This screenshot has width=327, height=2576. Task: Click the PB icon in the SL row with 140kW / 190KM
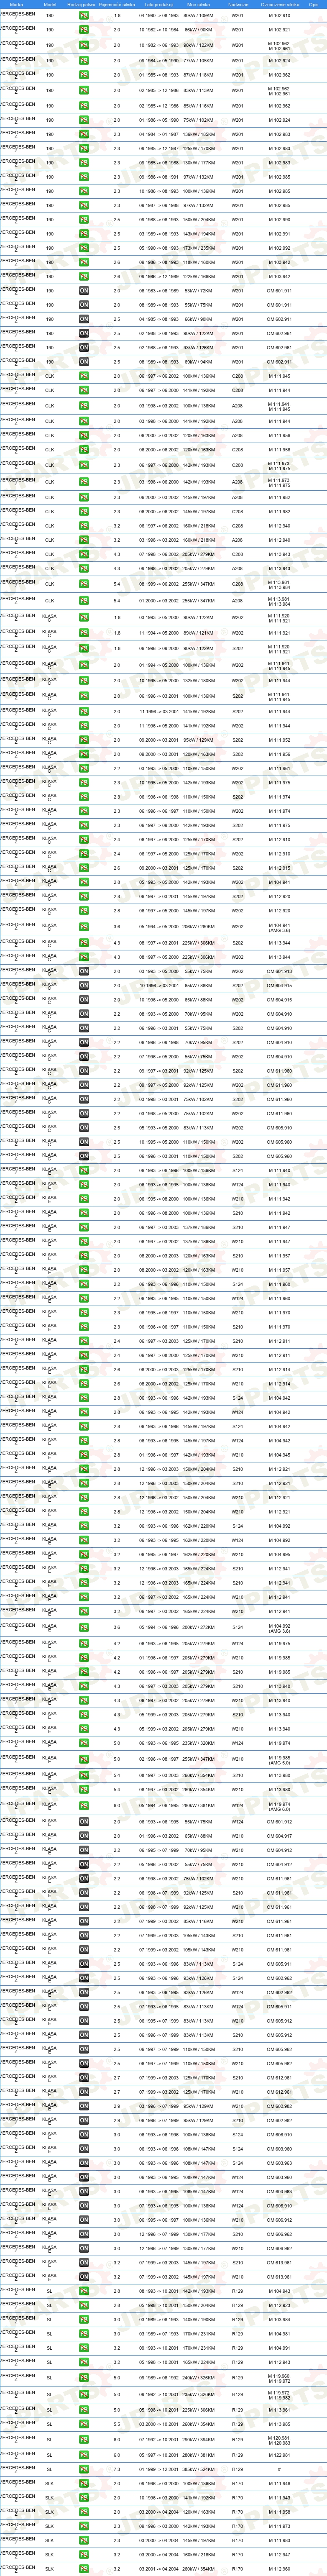click(84, 2319)
